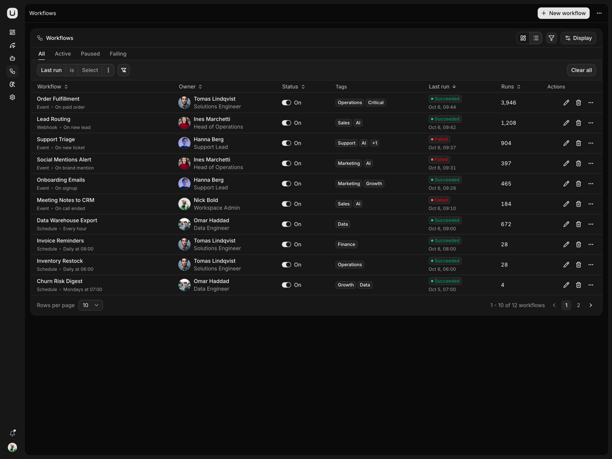Viewport: 612px width, 459px height.
Task: Click the Critical tag on Order Fulfillment
Action: pos(376,103)
